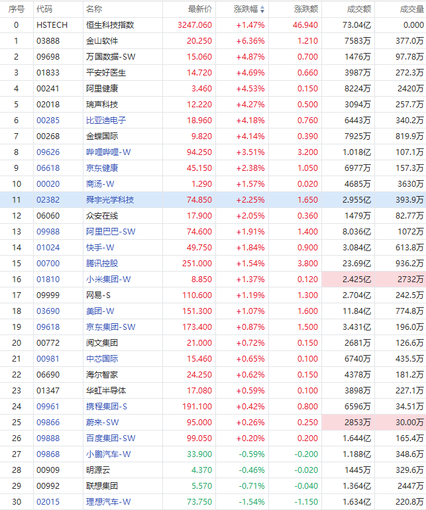Click the 序号 column header
The width and height of the screenshot is (426, 510).
[x=17, y=9]
